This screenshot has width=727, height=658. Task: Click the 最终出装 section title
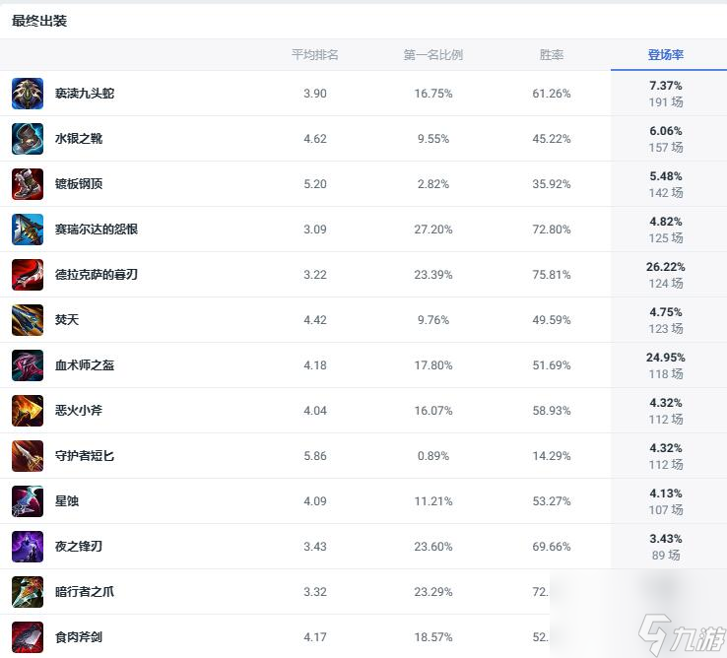39,21
